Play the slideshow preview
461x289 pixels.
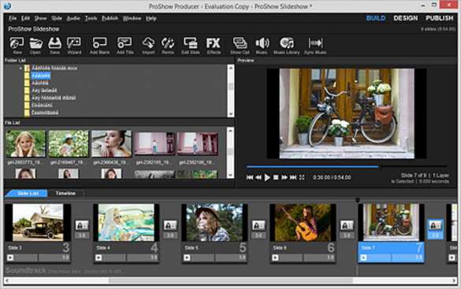pos(267,177)
